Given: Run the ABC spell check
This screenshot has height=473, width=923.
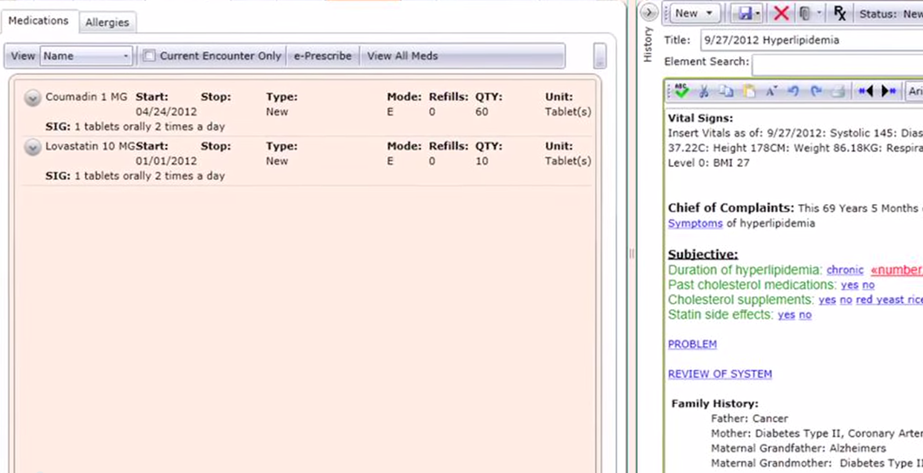Looking at the screenshot, I should [x=681, y=90].
